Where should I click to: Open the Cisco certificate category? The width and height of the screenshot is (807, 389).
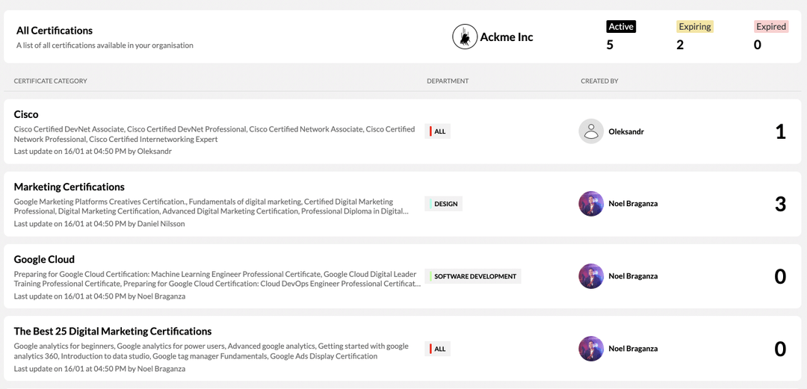26,114
